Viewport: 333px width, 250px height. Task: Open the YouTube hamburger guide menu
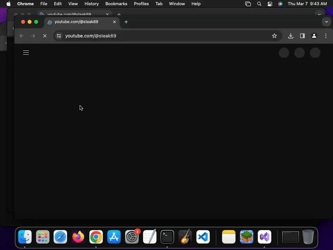[x=26, y=52]
